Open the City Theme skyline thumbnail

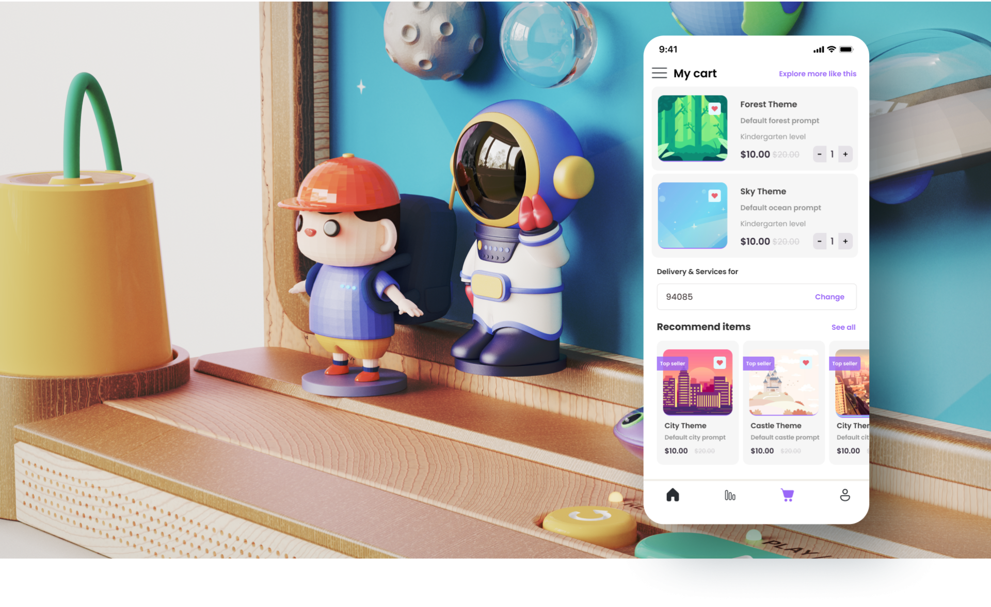698,382
